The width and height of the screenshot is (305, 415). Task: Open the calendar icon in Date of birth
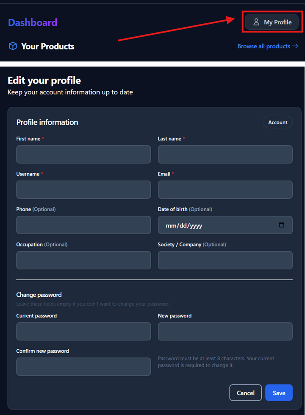(x=281, y=225)
